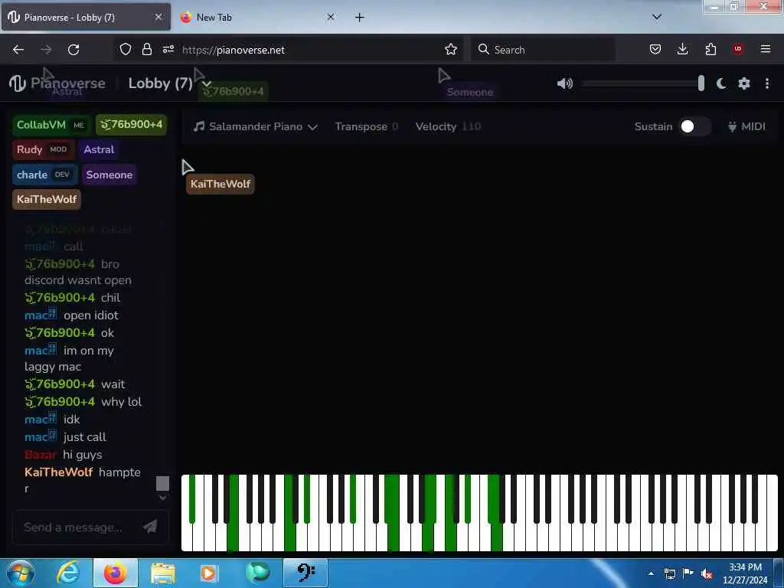List all tabs dropdown arrow
The height and width of the screenshot is (588, 784).
point(657,17)
